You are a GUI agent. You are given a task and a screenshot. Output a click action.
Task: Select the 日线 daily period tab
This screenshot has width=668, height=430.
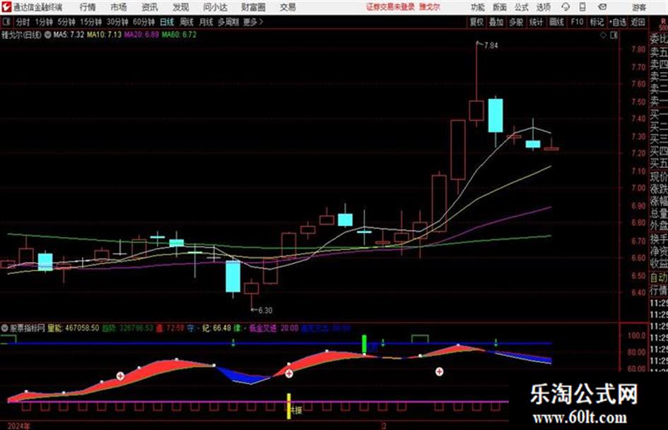167,22
